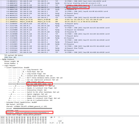Select packet 25 TCP ACK Seq=188 row
Image resolution: width=139 pixels, height=124 pixels.
coord(70,46)
